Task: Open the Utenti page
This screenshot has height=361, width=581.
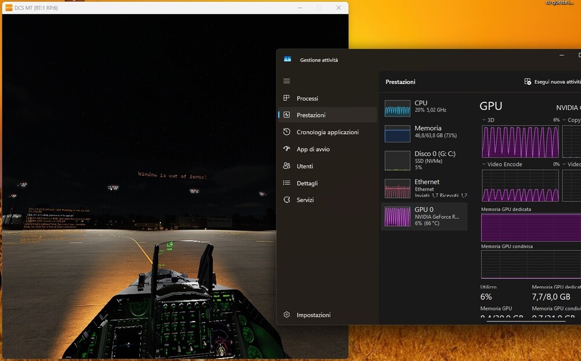Action: (x=327, y=166)
